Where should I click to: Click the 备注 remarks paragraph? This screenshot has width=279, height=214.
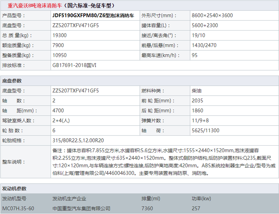click(164, 162)
